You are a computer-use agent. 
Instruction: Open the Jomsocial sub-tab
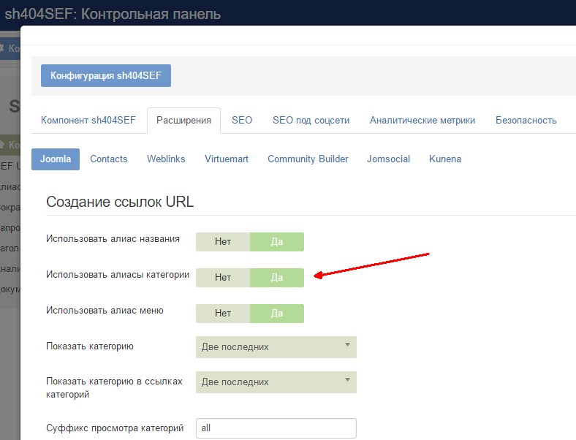[388, 159]
